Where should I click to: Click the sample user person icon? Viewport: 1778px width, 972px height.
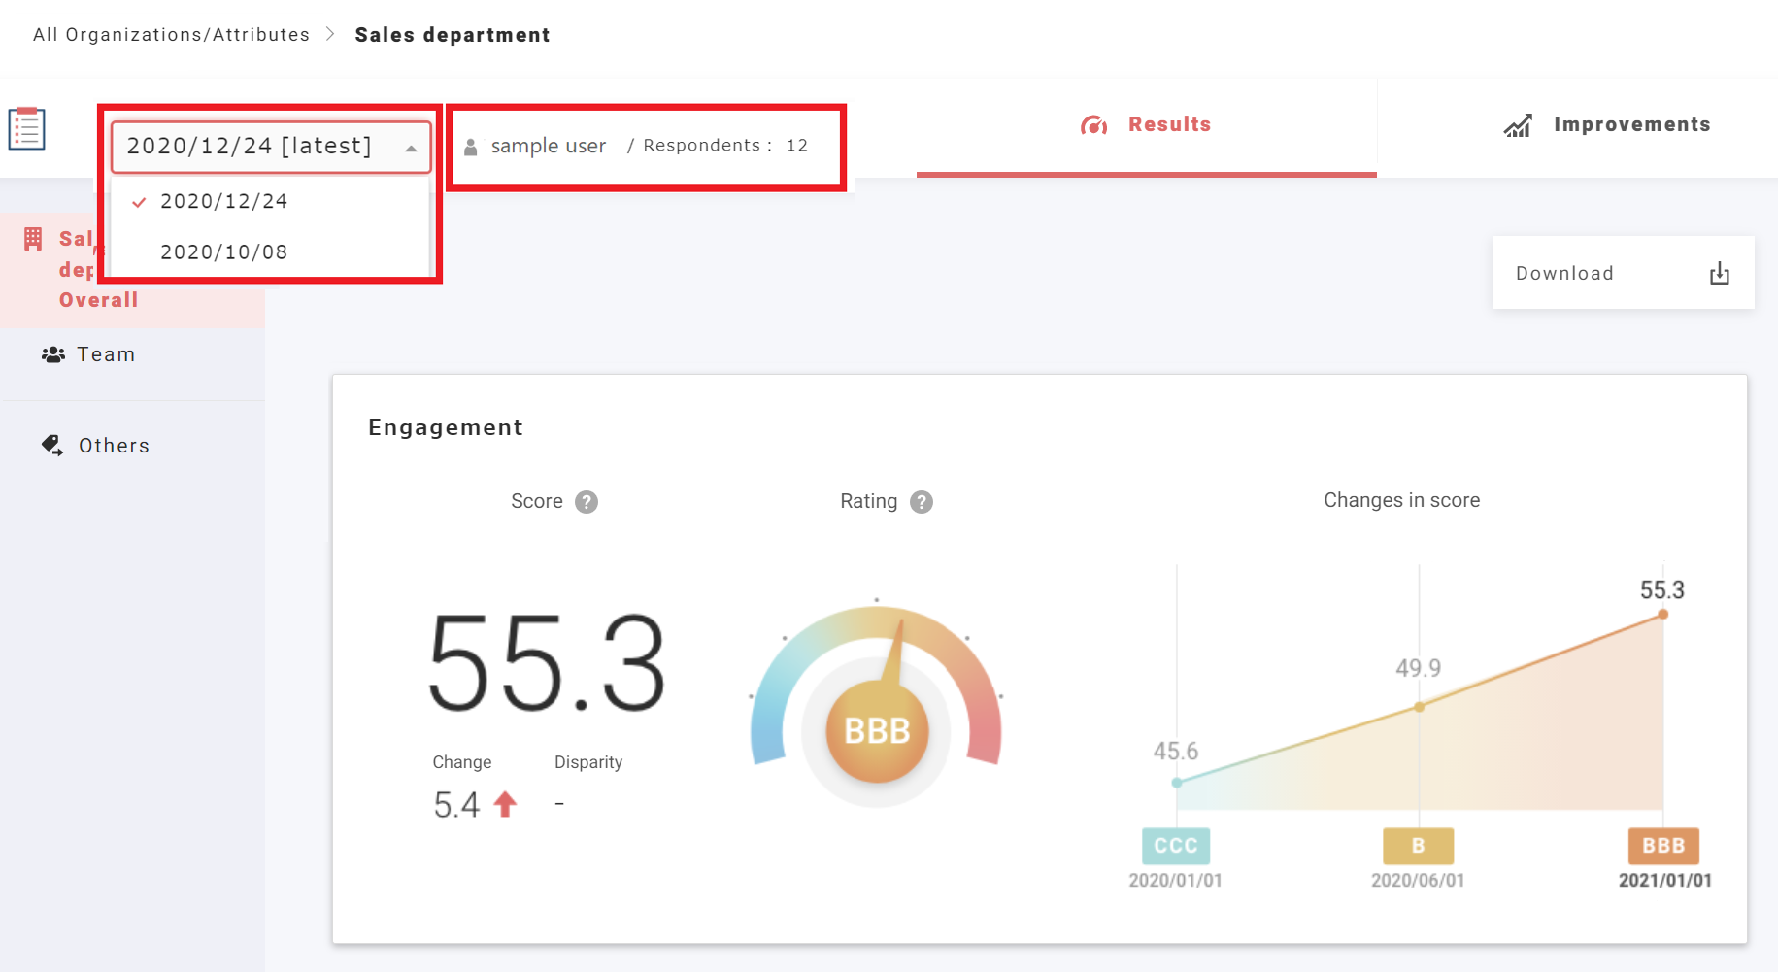[x=471, y=147]
